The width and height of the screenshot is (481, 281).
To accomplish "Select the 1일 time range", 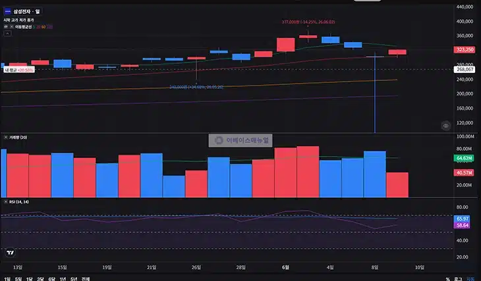I will tap(7, 279).
